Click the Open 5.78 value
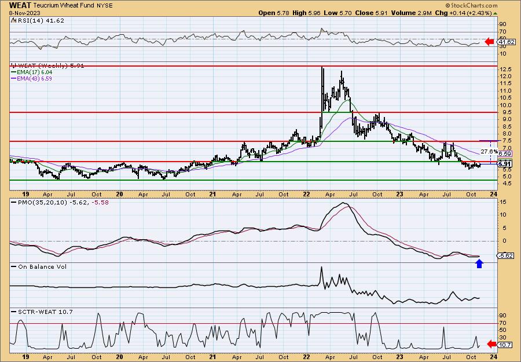This screenshot has height=362, width=521. 275,13
